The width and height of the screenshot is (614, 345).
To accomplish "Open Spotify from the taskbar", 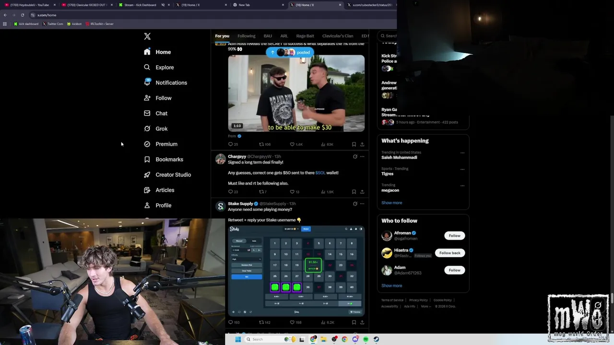I will click(x=366, y=339).
